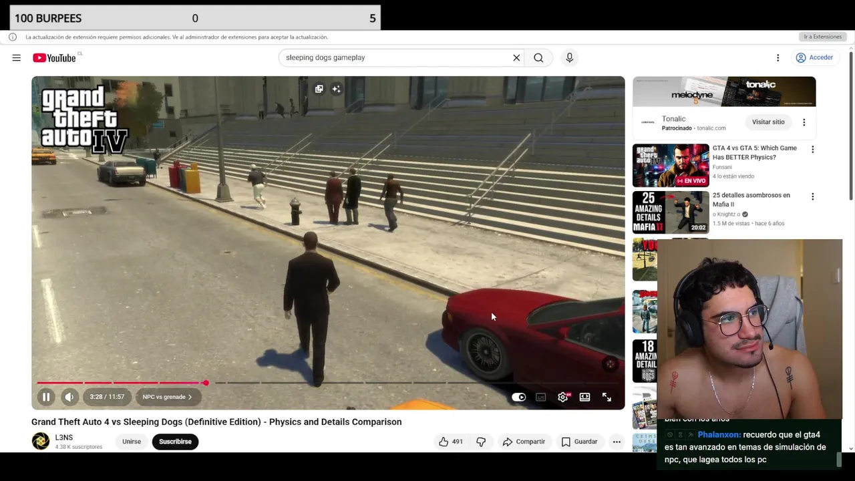Dislike the video
The width and height of the screenshot is (855, 481).
pyautogui.click(x=481, y=442)
